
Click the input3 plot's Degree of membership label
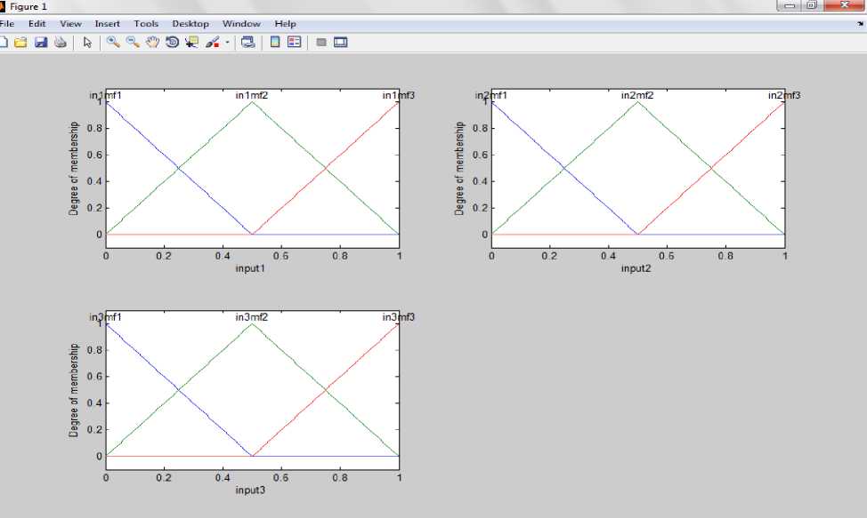tap(74, 391)
